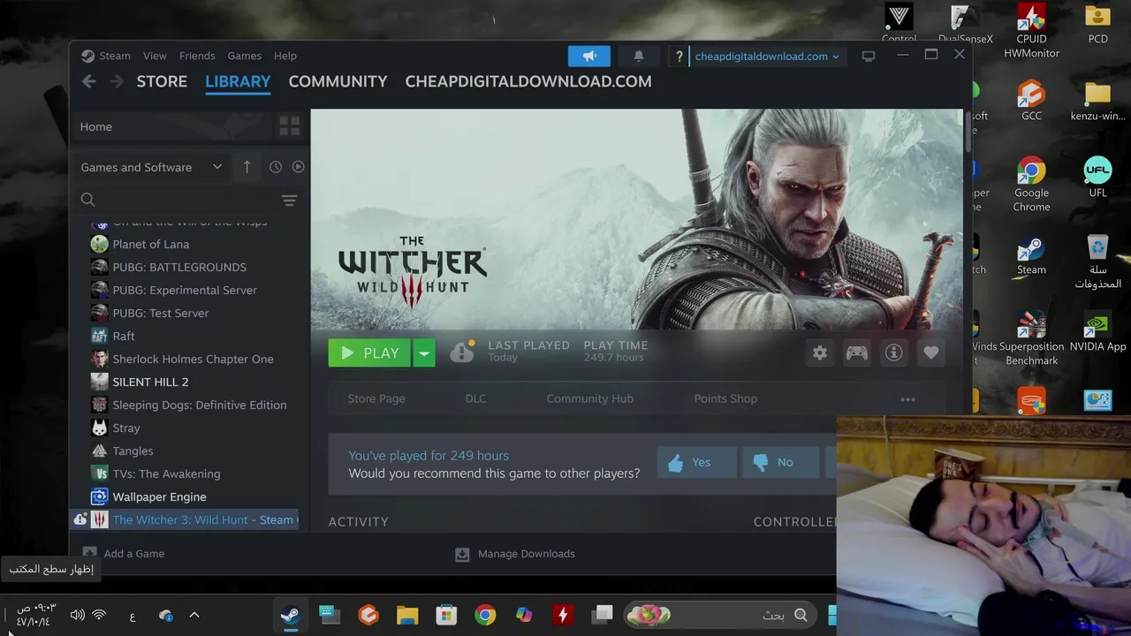1131x636 pixels.
Task: Open the Steam notifications bell
Action: click(638, 56)
